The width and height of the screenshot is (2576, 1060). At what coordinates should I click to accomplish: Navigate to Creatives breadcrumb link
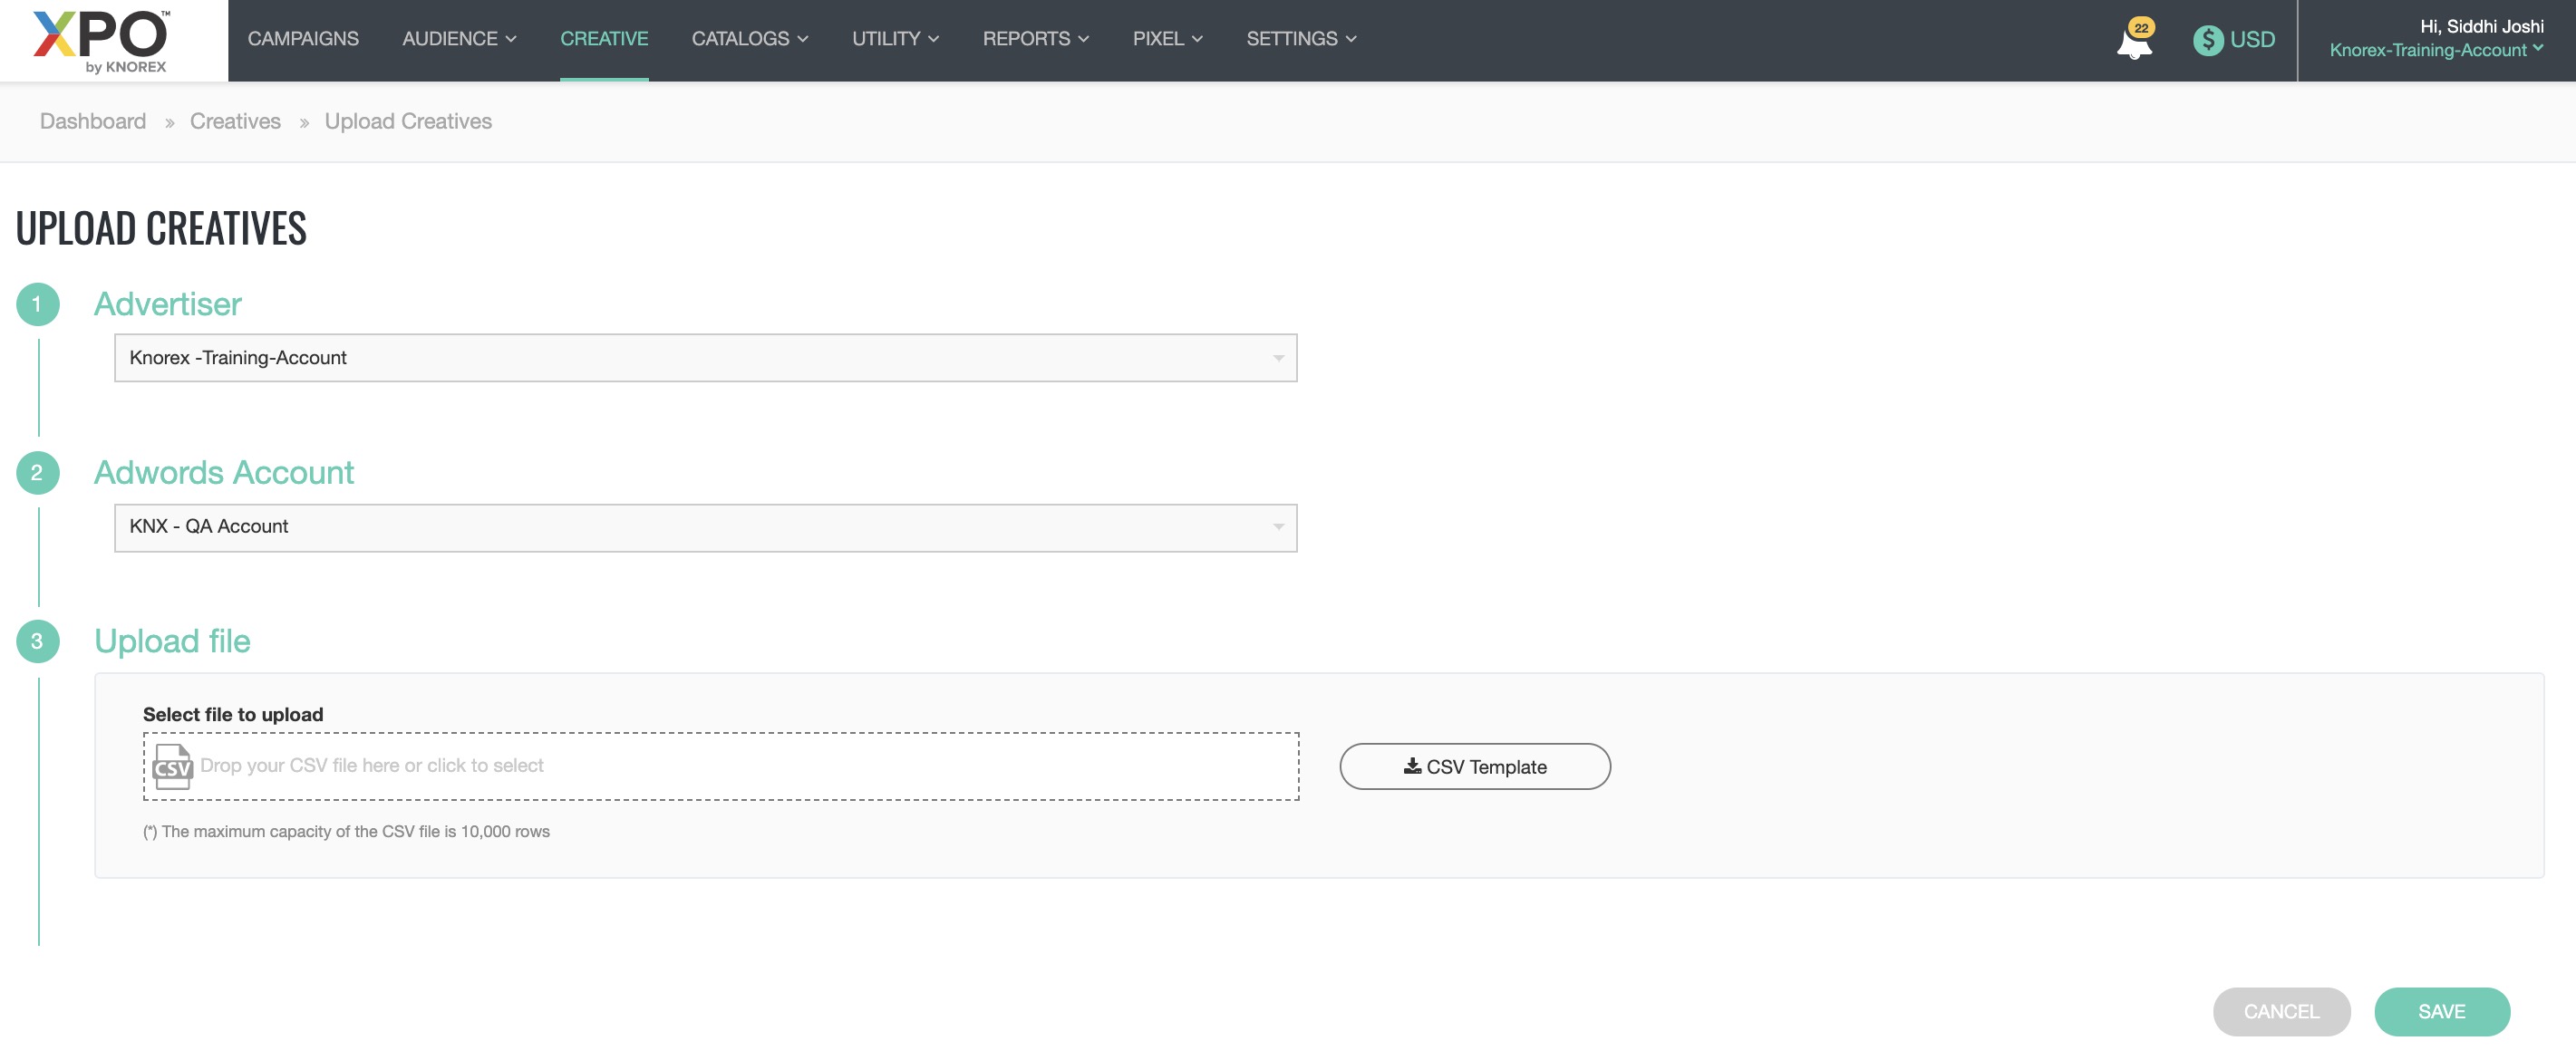pos(235,121)
